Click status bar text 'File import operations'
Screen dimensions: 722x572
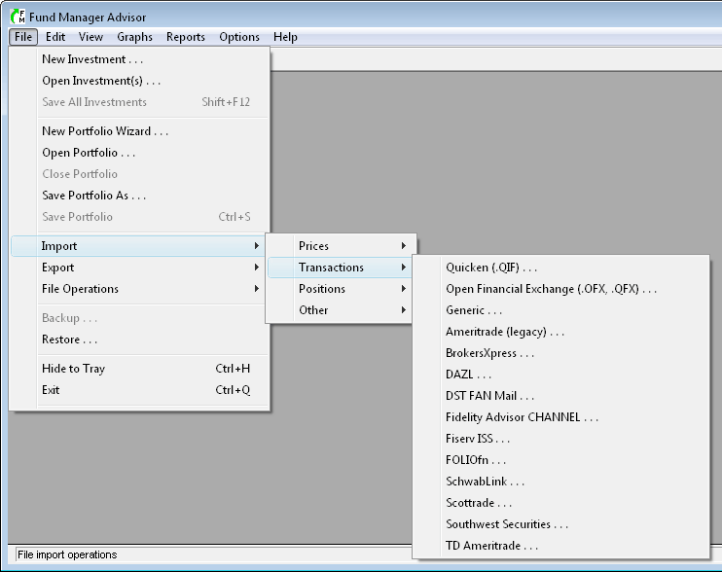(67, 554)
